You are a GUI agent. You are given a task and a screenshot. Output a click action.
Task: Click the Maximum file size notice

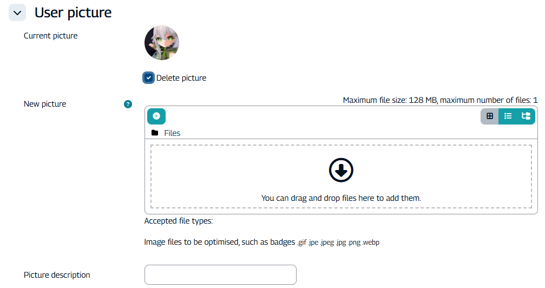pos(440,100)
